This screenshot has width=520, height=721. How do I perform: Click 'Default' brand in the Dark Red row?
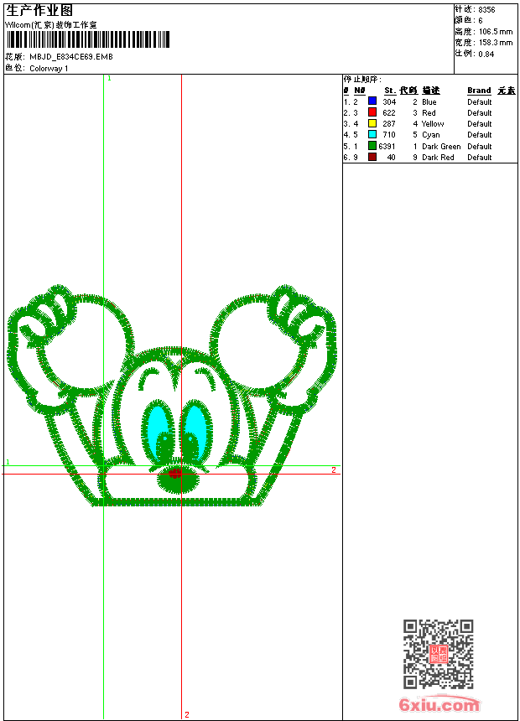[480, 158]
